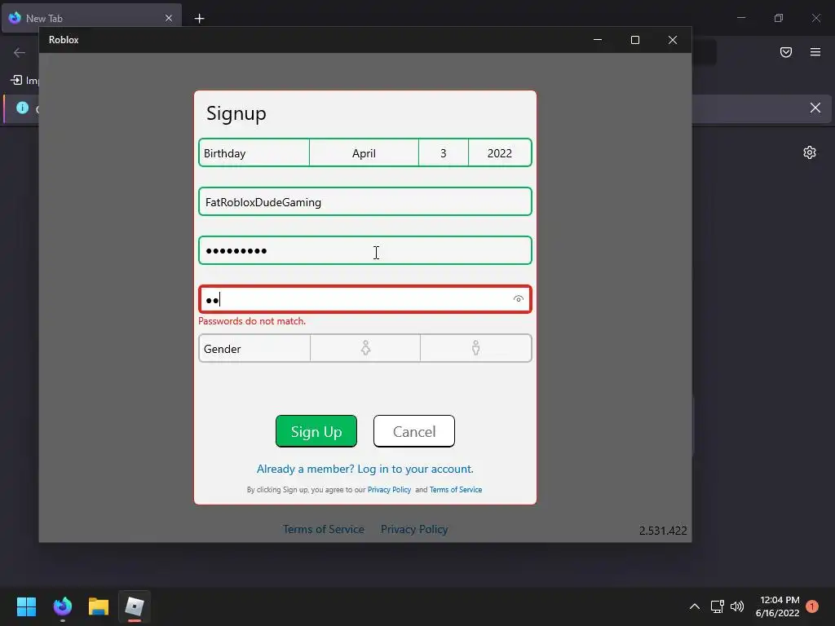Open a new browser tab with plus
The height and width of the screenshot is (626, 835).
pyautogui.click(x=199, y=19)
